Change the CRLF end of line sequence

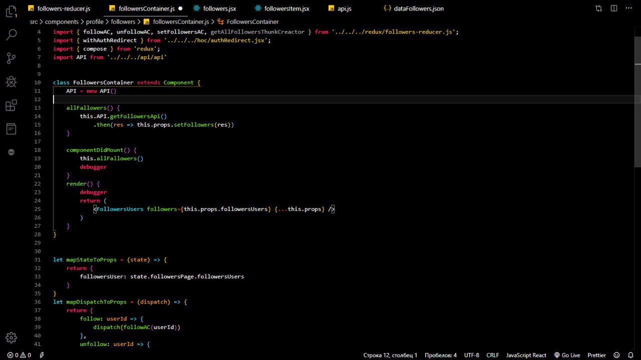492,355
